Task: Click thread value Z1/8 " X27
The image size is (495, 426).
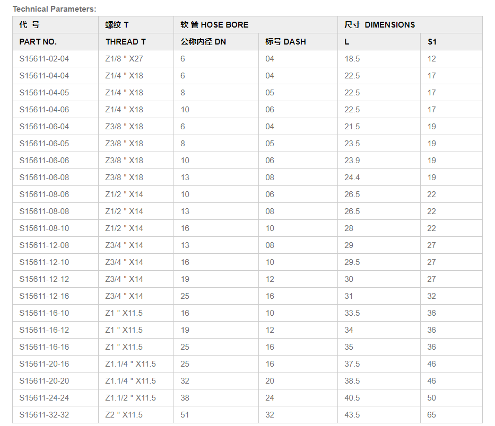Action: click(x=124, y=59)
